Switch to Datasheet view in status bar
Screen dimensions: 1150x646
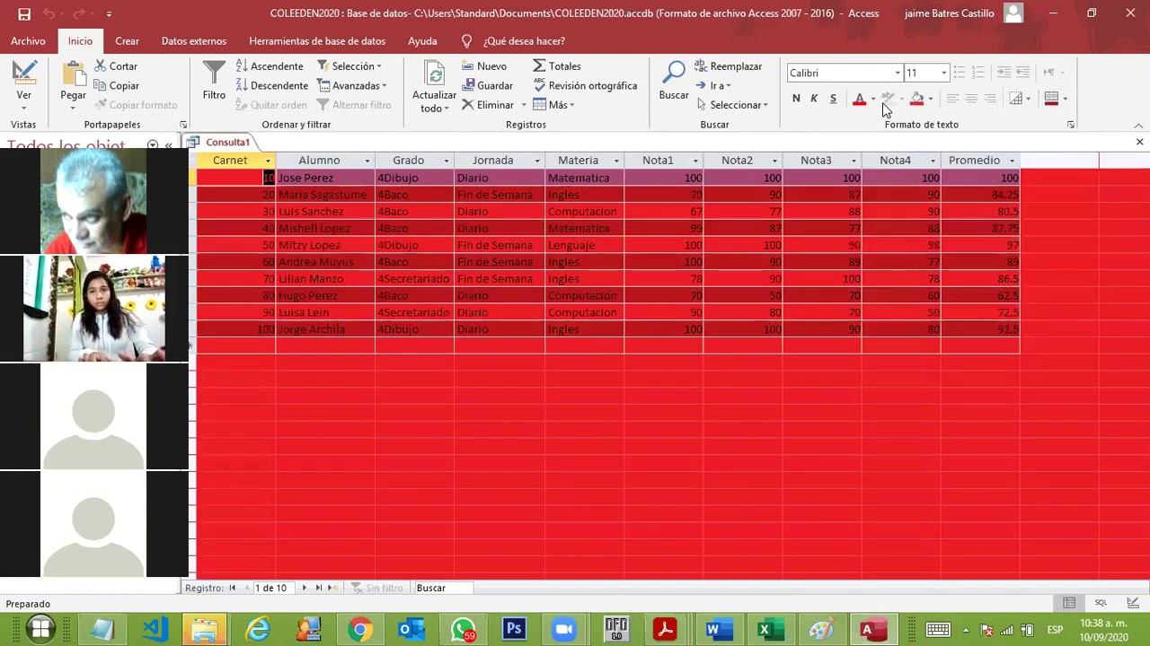pos(1069,603)
